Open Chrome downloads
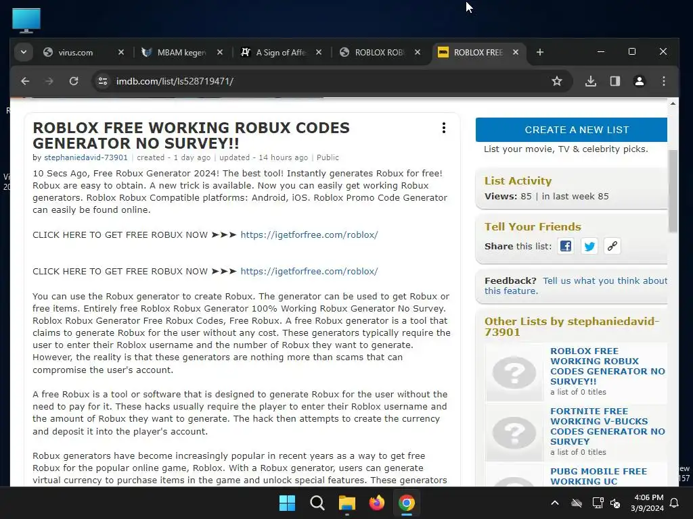 [590, 81]
